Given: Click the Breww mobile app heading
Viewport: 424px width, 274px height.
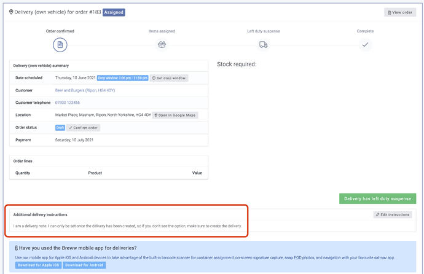Looking at the screenshot, I should [x=78, y=248].
